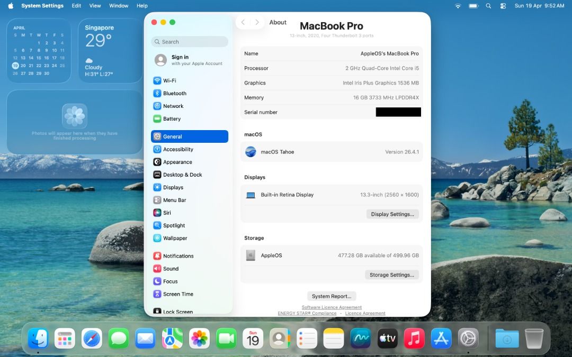Select Desktop & Dock in sidebar

coord(189,175)
